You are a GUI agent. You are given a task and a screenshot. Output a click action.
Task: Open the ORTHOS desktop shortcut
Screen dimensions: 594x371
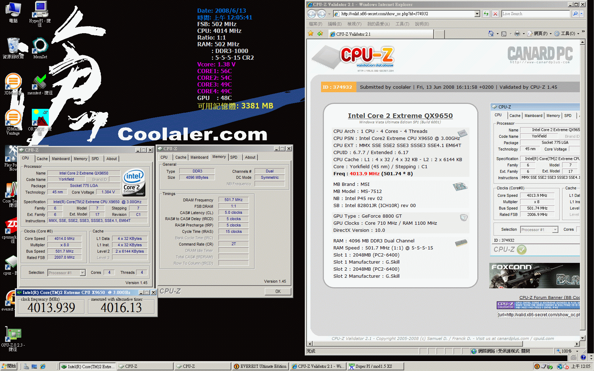tap(40, 122)
